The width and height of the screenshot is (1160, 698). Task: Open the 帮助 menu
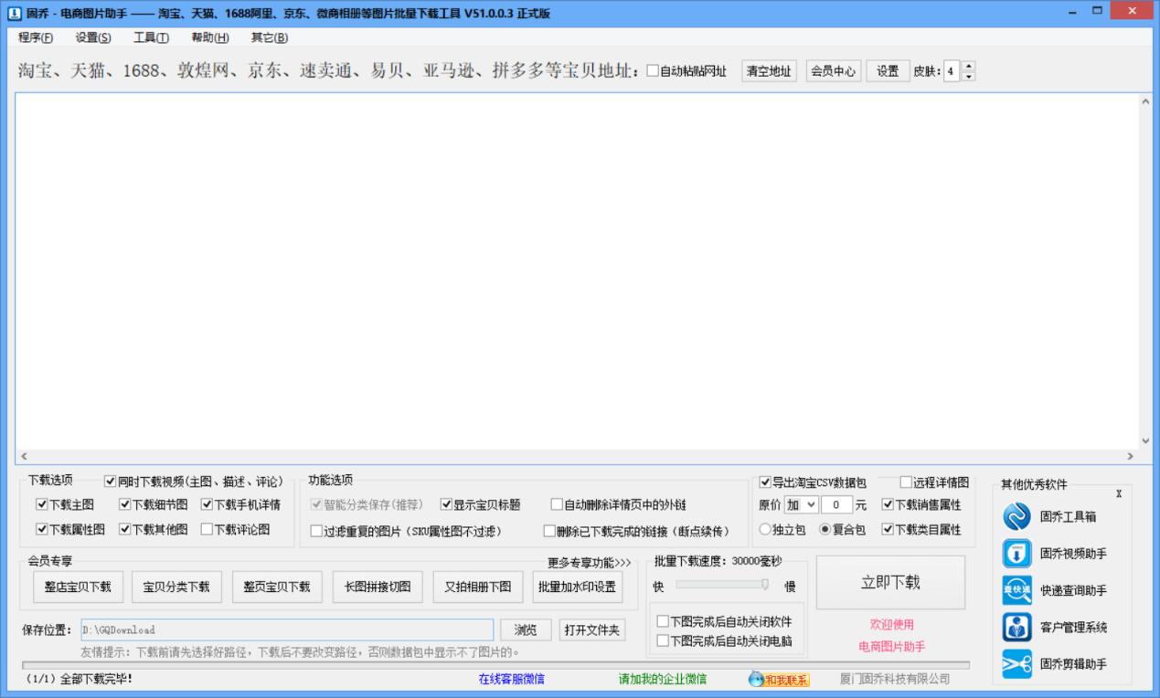[x=208, y=37]
